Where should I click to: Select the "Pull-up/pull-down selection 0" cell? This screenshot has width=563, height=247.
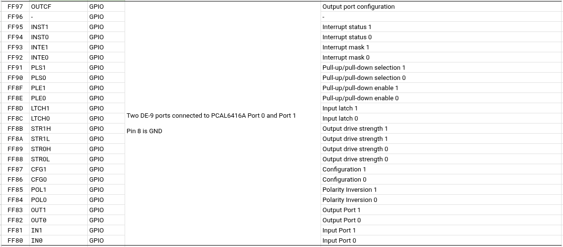coord(364,78)
